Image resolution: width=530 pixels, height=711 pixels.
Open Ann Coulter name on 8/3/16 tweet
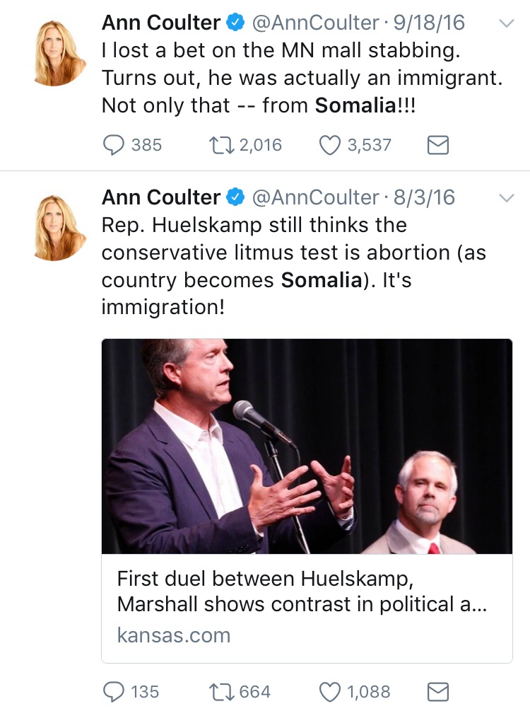(x=161, y=197)
